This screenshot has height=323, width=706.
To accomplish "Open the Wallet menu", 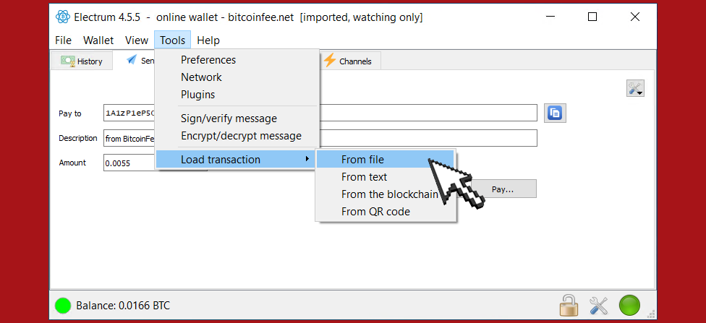I will click(98, 40).
